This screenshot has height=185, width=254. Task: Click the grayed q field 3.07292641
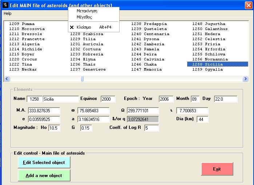(x=143, y=119)
